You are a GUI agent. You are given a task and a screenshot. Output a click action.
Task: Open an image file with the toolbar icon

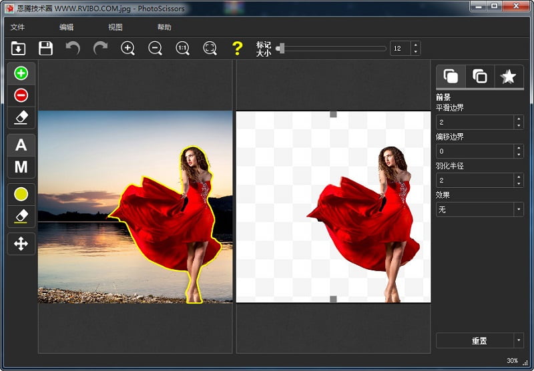pyautogui.click(x=18, y=48)
